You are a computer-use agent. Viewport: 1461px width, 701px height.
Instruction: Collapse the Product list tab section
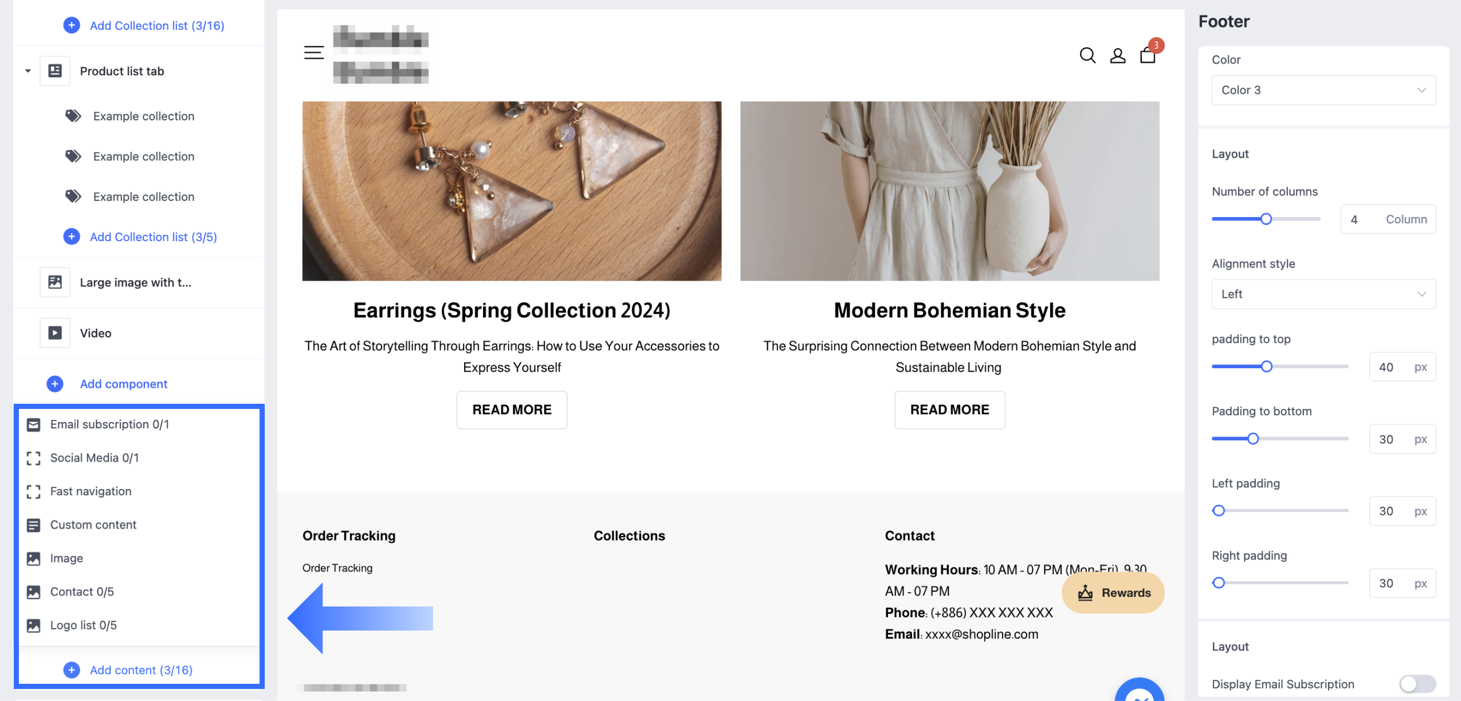click(x=28, y=71)
